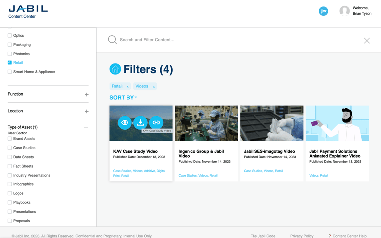Collapse the Type of Asset section
Screen dimensions: 381x238
pos(86,128)
